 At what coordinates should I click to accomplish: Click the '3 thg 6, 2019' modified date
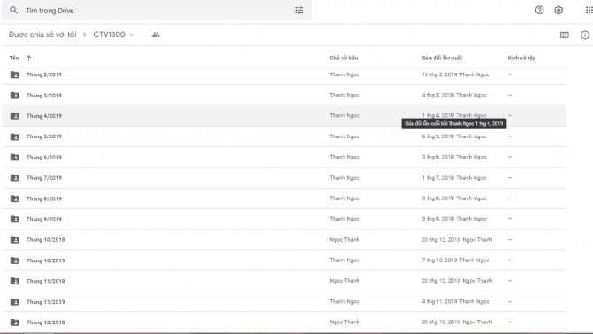(437, 157)
